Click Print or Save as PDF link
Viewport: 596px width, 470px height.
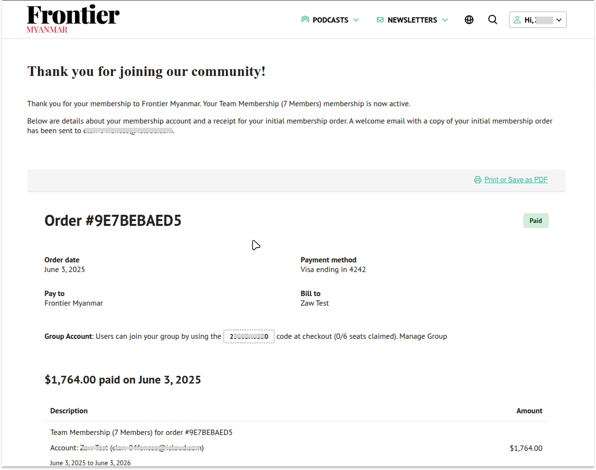point(516,180)
